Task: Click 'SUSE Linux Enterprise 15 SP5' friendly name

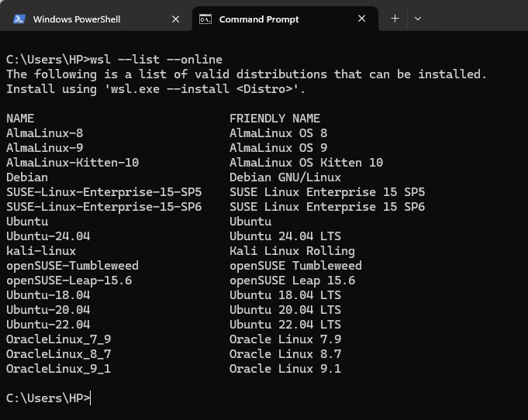Action: [x=327, y=192]
